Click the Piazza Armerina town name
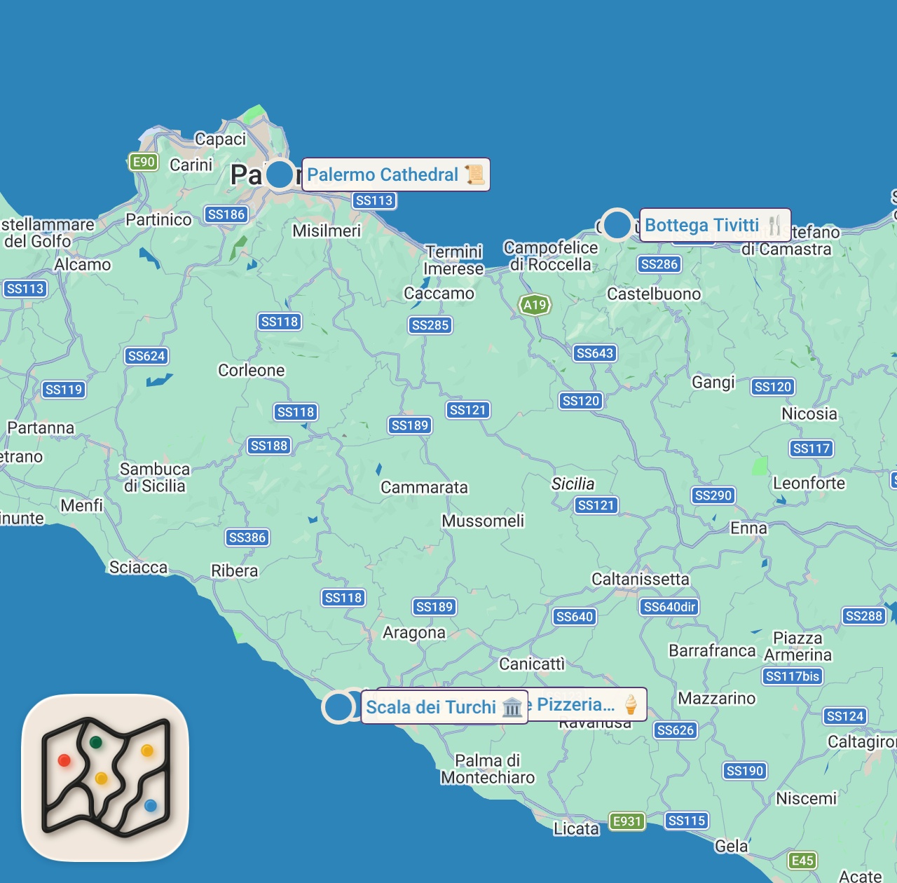Image resolution: width=897 pixels, height=883 pixels. (x=798, y=646)
